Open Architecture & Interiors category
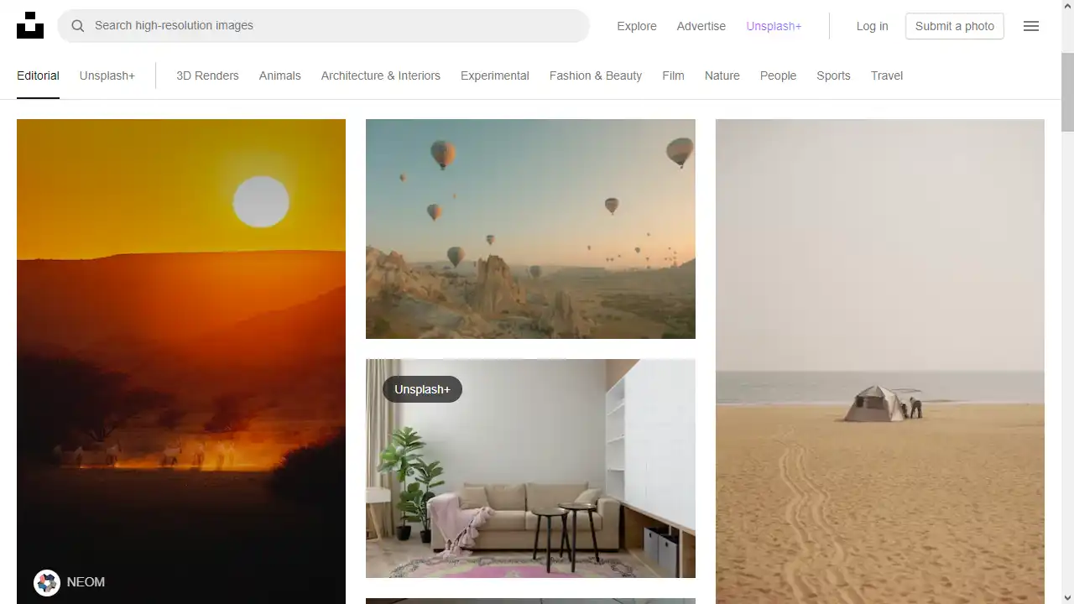 pos(380,75)
